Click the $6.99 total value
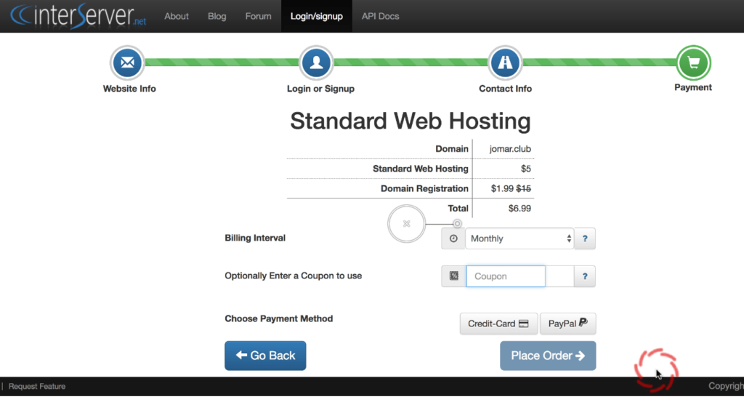 click(x=519, y=209)
